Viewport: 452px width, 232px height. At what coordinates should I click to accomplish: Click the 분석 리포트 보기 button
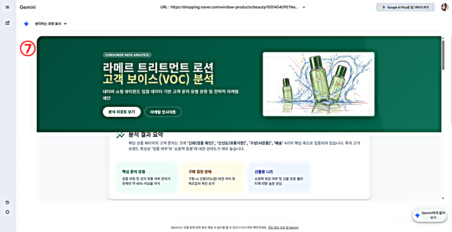(122, 112)
